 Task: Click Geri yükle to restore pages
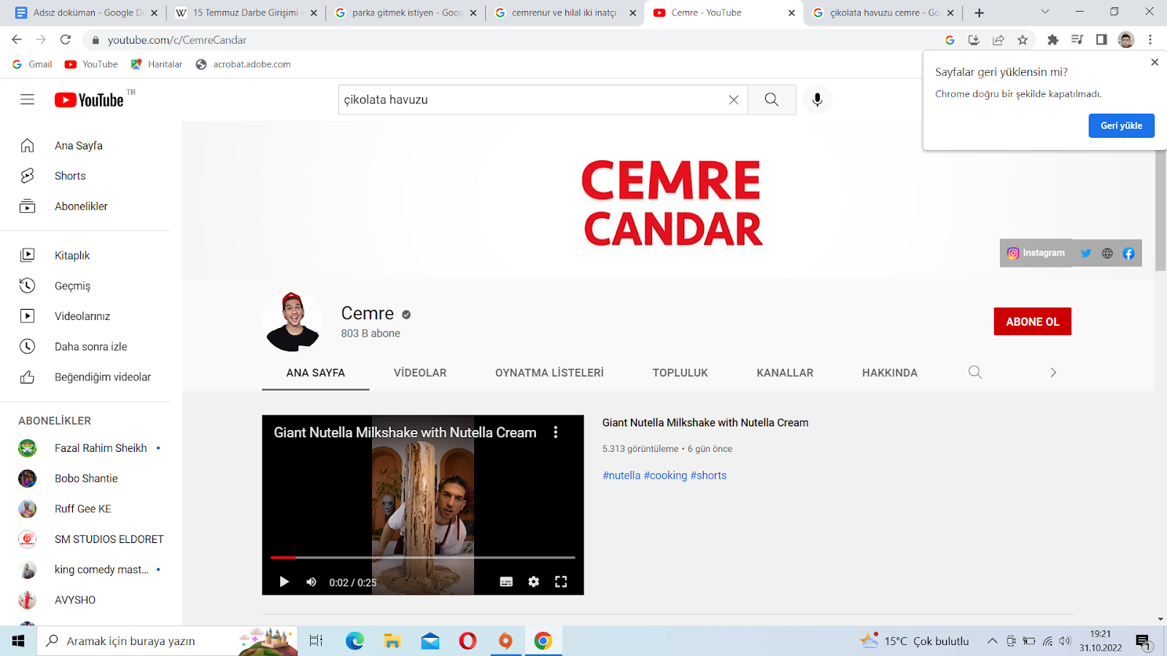[1122, 125]
